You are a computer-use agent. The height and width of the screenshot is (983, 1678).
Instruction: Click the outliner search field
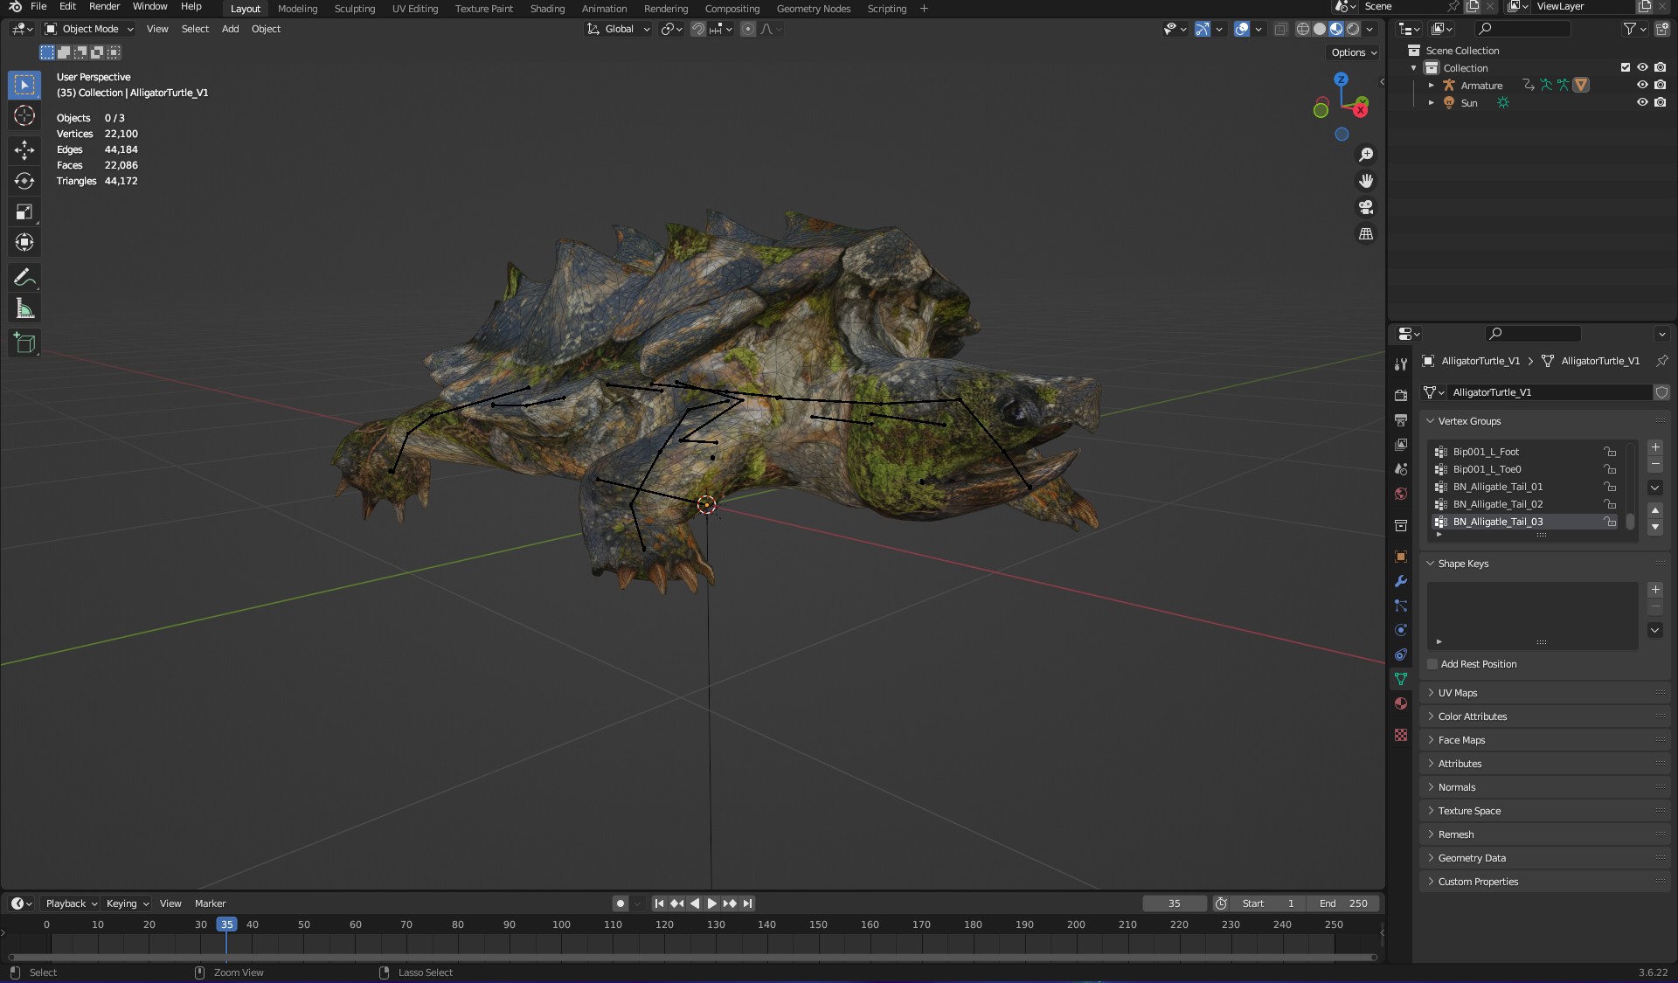tap(1522, 29)
